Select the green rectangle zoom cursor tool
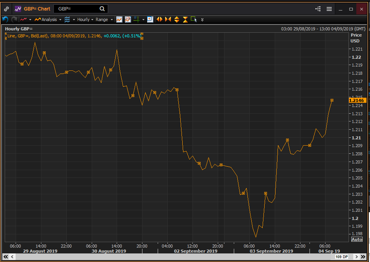The height and width of the screenshot is (262, 370). 194,19
